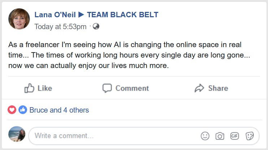Image resolution: width=268 pixels, height=150 pixels.
Task: Open the emoji smiley picker
Action: [x=205, y=136]
